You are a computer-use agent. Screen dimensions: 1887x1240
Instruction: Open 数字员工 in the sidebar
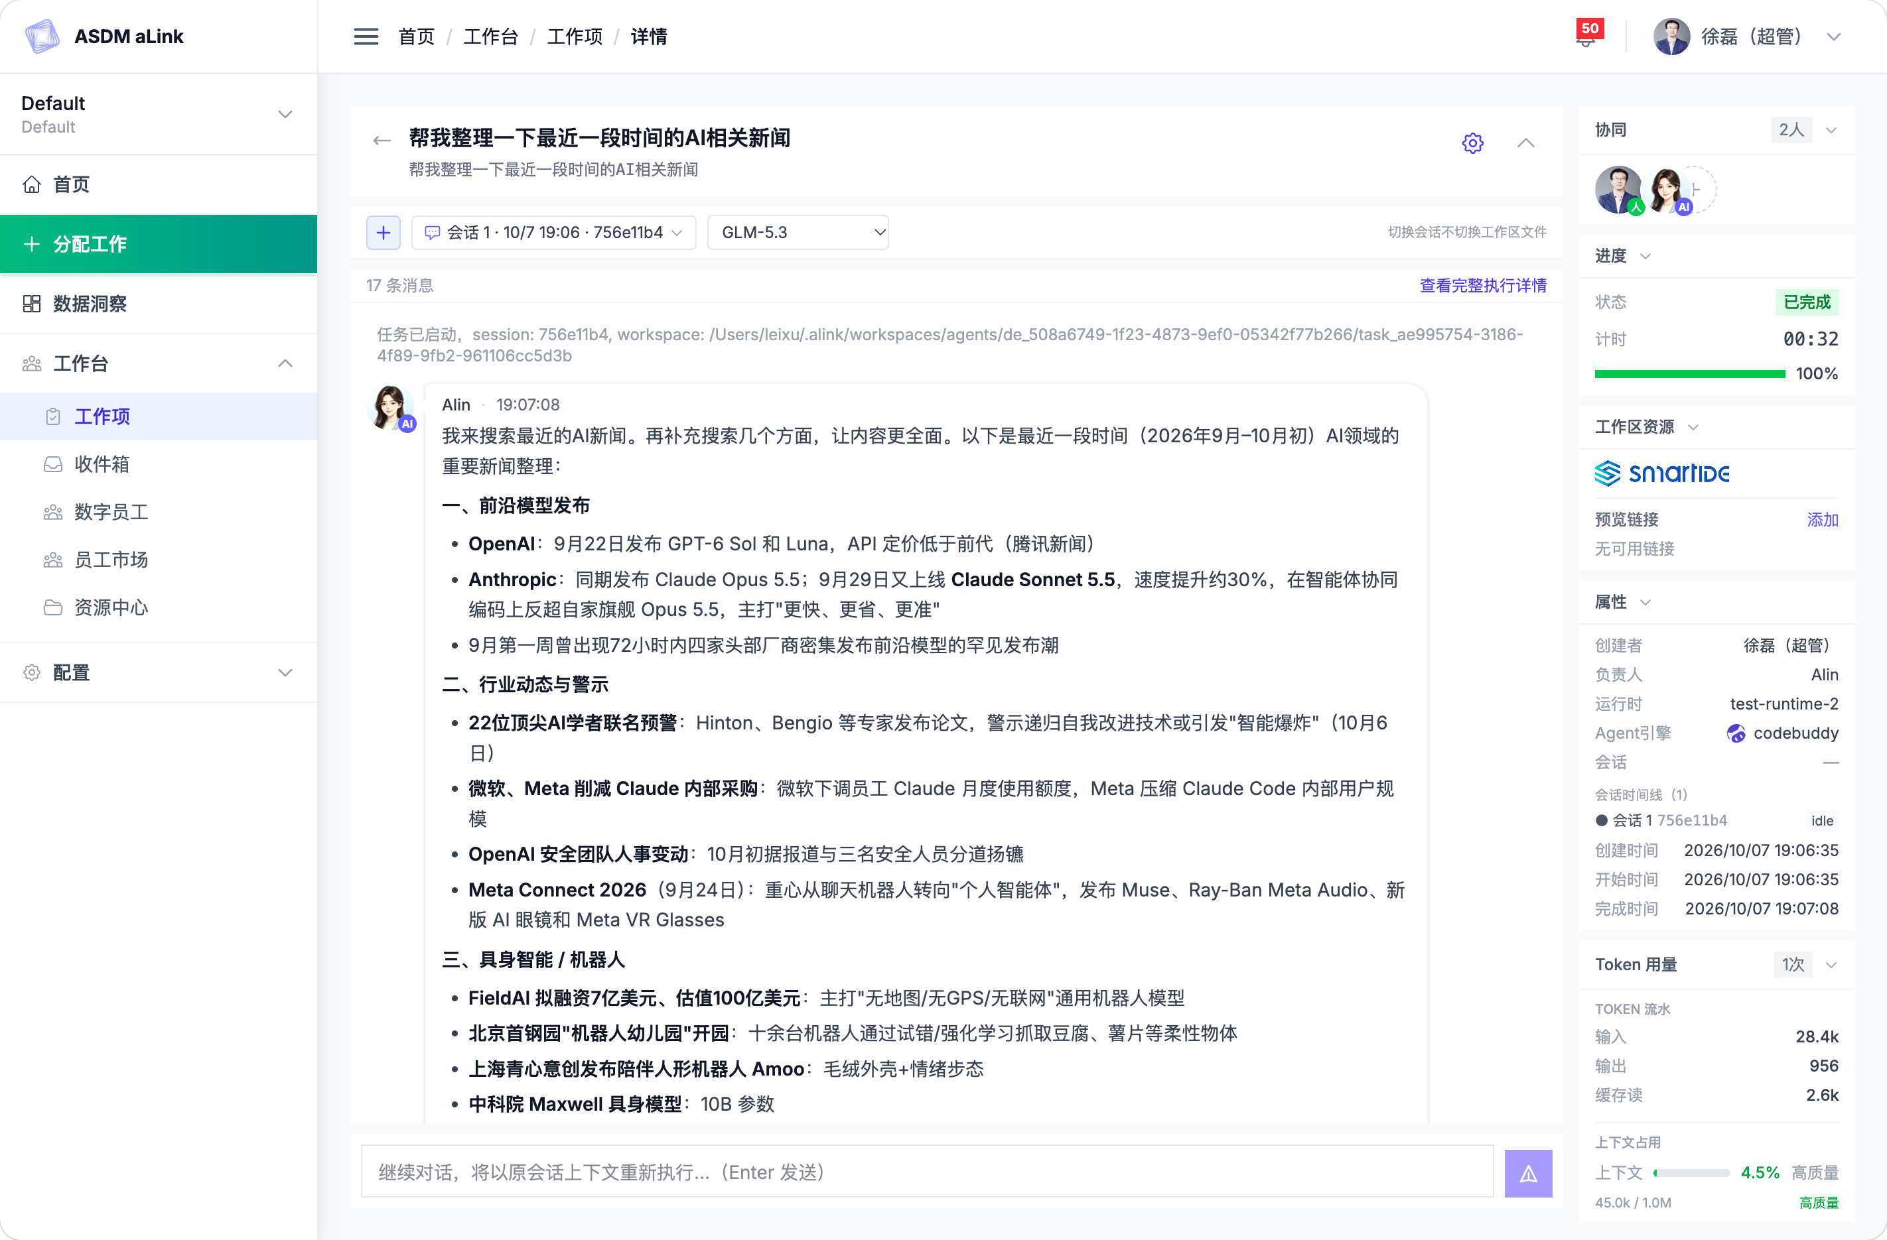point(159,512)
